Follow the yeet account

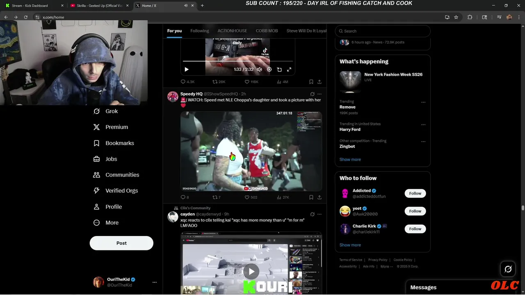pyautogui.click(x=415, y=211)
